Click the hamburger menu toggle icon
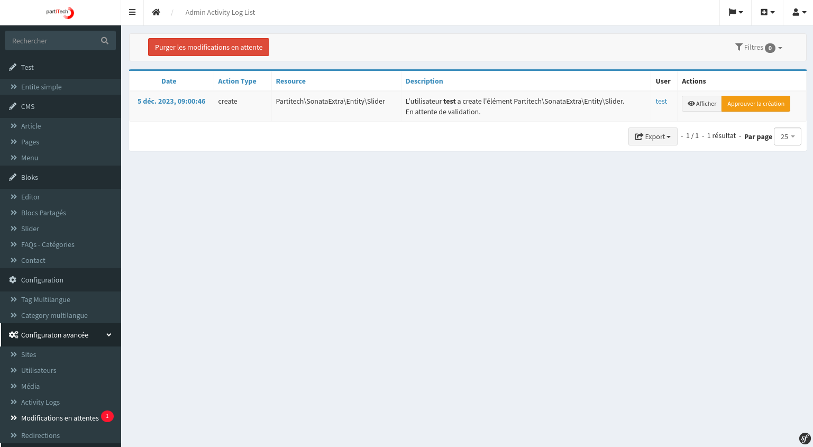The image size is (813, 447). tap(132, 12)
